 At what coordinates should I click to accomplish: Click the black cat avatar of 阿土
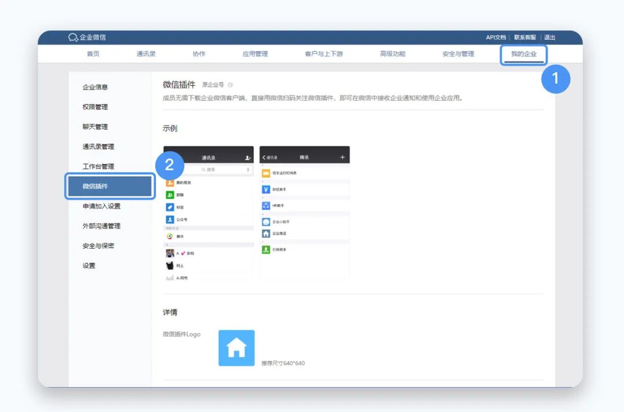(170, 265)
